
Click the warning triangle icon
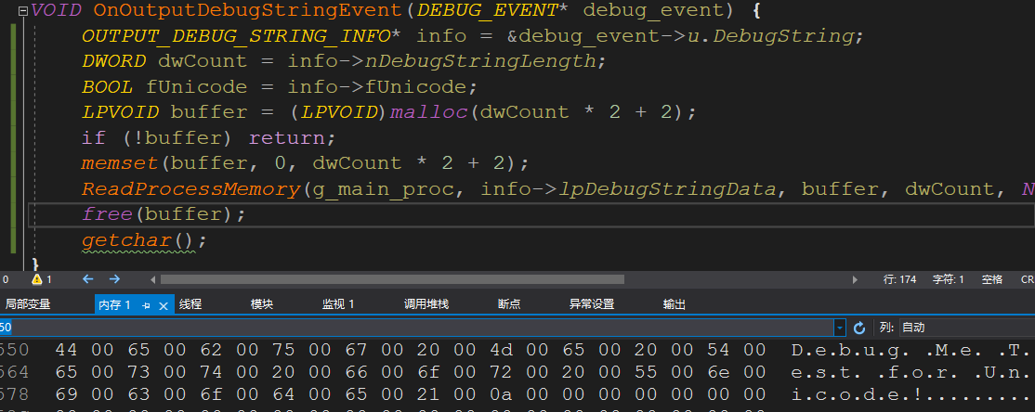coord(36,279)
